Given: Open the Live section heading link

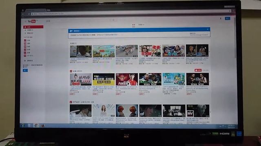Looking at the screenshot, I should click(75, 71).
